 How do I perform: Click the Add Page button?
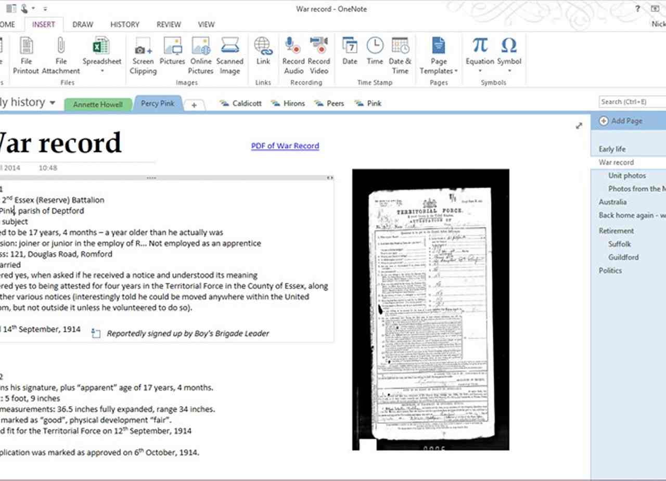coord(621,121)
